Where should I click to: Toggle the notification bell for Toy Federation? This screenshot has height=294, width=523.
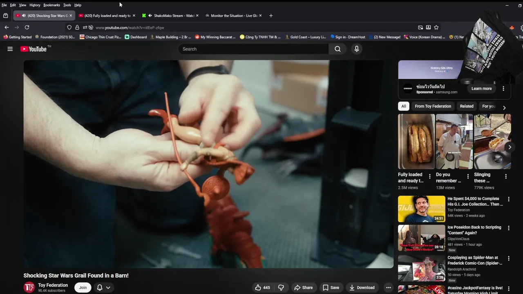[x=99, y=287]
